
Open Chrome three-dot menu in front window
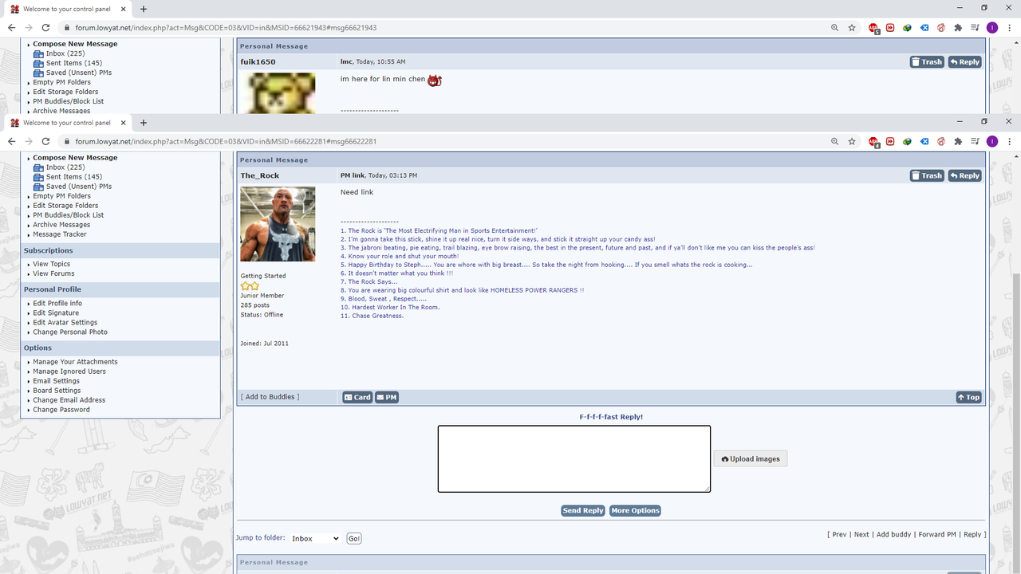(x=1009, y=141)
